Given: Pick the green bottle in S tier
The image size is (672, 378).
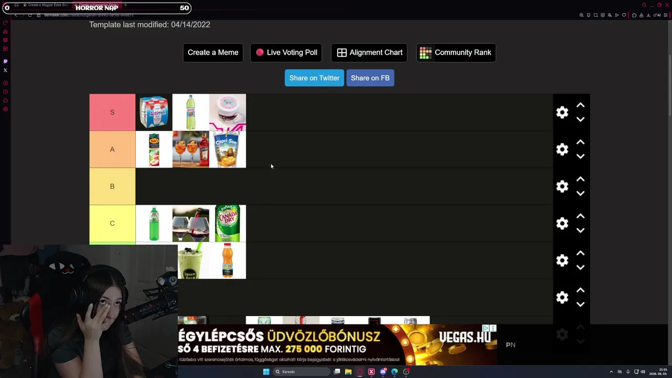Looking at the screenshot, I should coord(191,112).
